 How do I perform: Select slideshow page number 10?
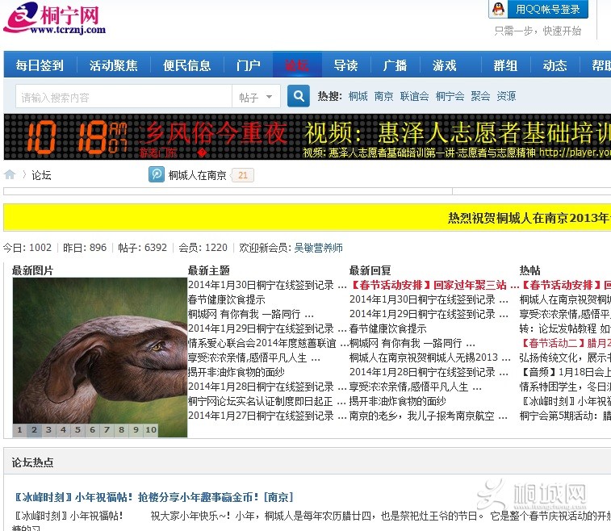[x=151, y=430]
